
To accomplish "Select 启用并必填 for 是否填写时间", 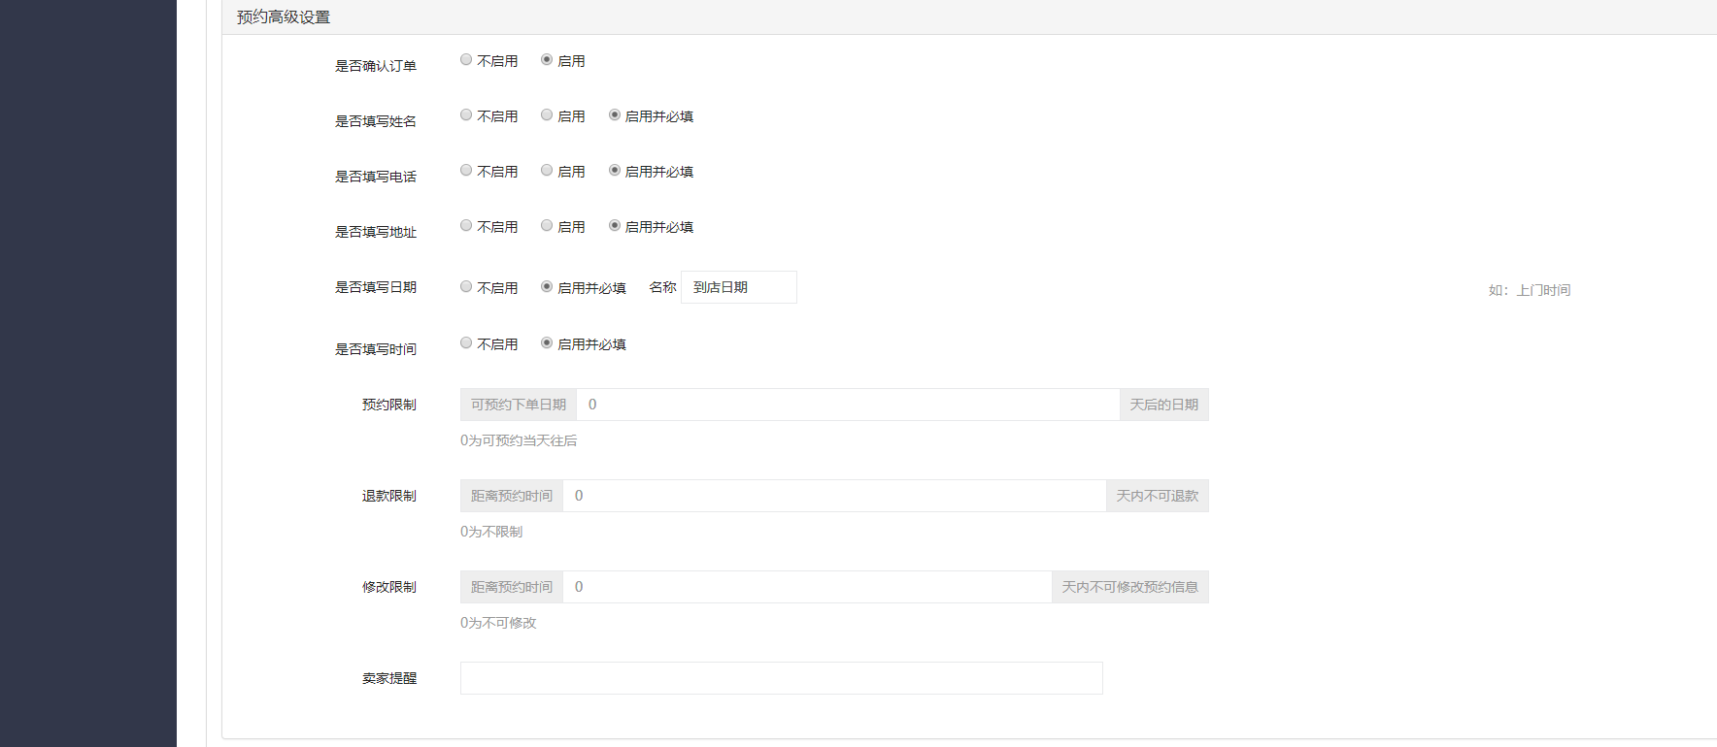I will (547, 343).
